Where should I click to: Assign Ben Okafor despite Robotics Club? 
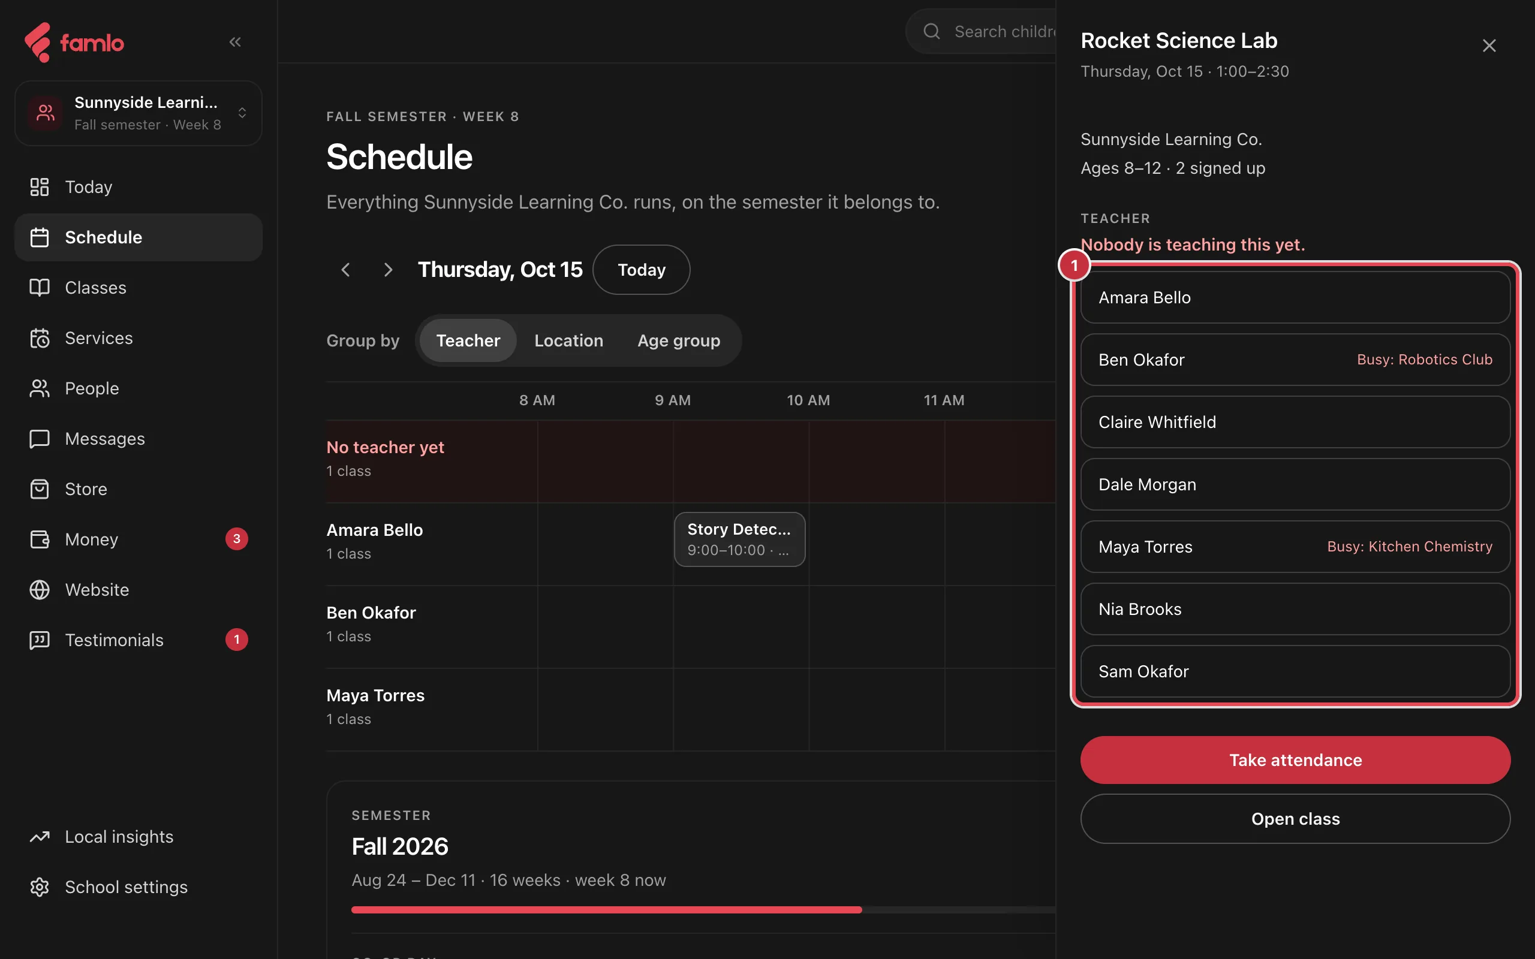pos(1295,360)
